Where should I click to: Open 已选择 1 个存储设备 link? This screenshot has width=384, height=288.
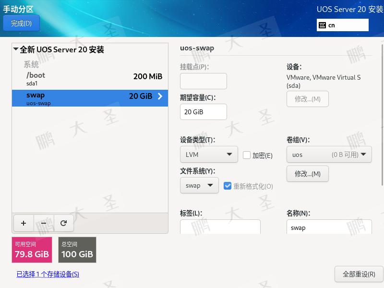click(x=48, y=274)
